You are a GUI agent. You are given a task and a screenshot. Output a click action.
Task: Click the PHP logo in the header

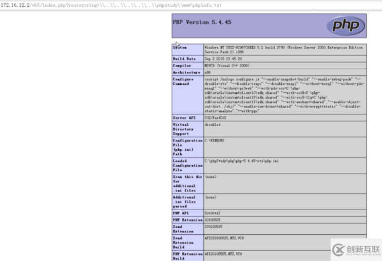[346, 25]
